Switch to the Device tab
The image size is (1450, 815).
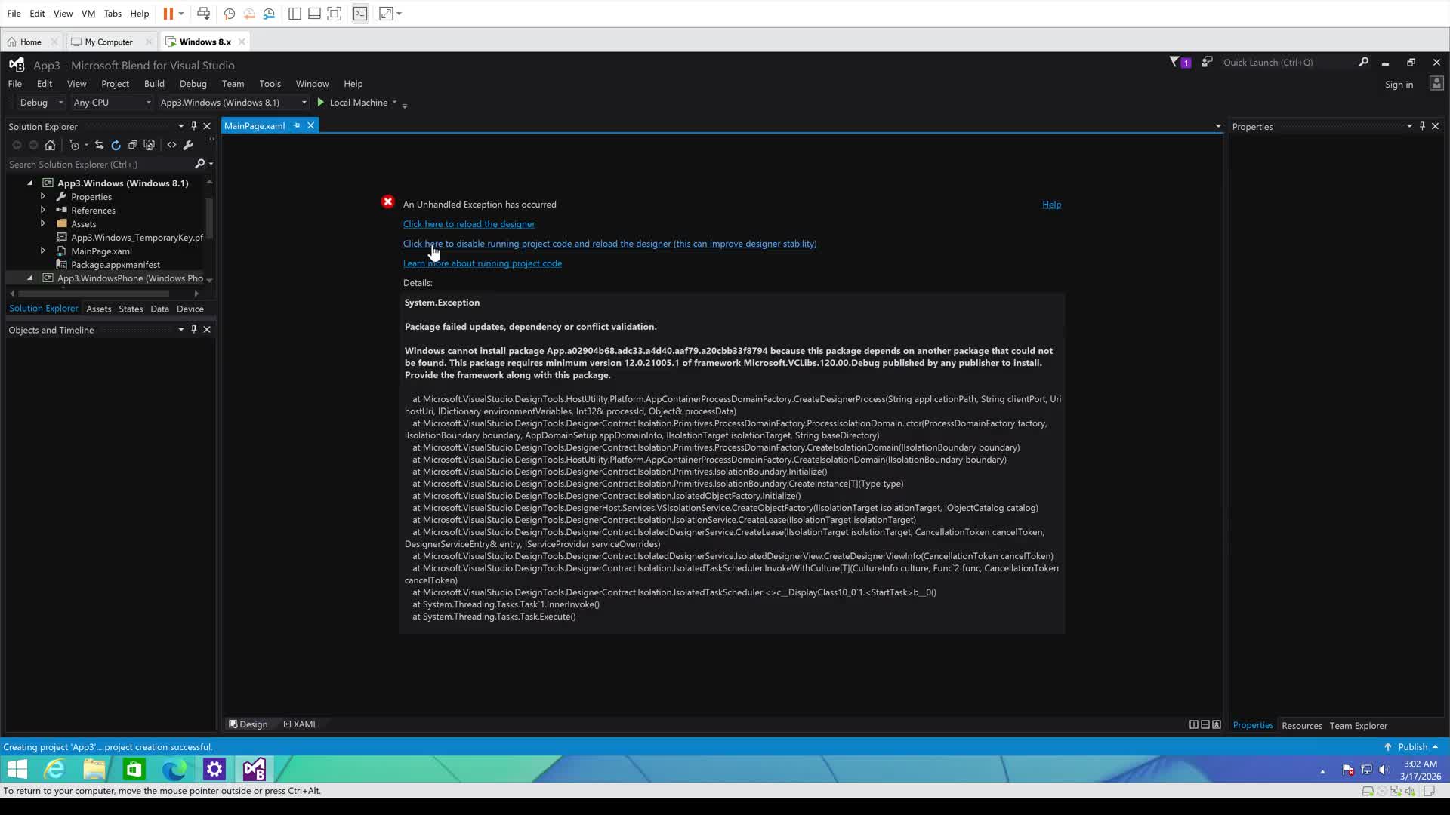(190, 309)
